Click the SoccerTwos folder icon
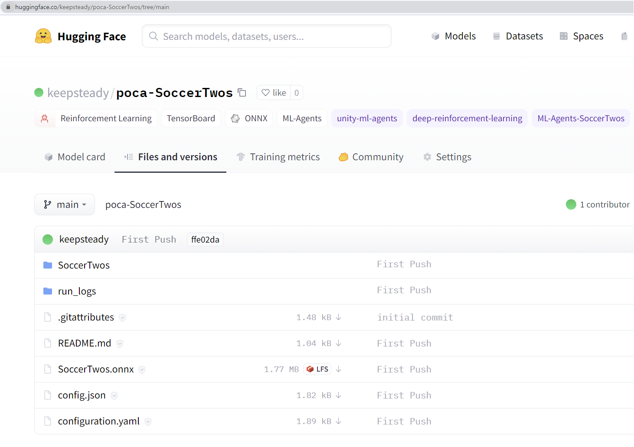634x447 pixels. pyautogui.click(x=48, y=265)
